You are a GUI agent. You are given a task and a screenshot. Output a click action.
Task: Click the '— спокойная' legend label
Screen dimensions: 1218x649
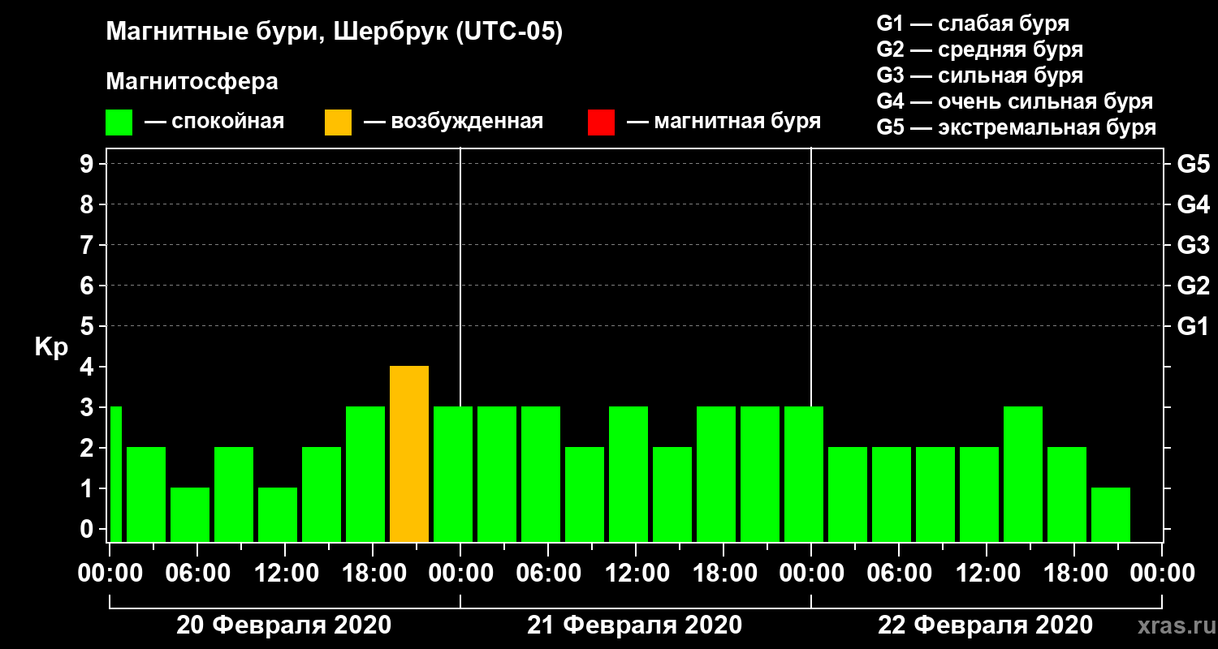point(214,122)
